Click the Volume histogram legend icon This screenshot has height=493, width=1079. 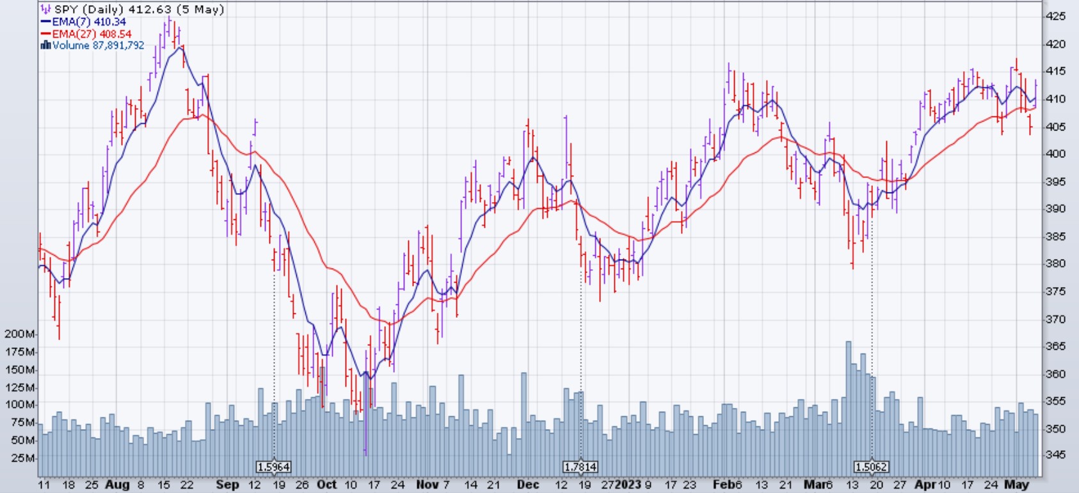click(45, 45)
